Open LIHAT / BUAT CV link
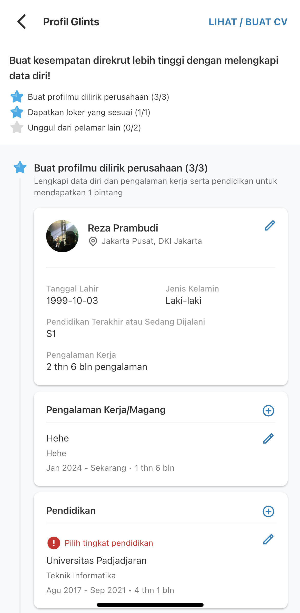Viewport: 300px width, 613px height. [248, 22]
